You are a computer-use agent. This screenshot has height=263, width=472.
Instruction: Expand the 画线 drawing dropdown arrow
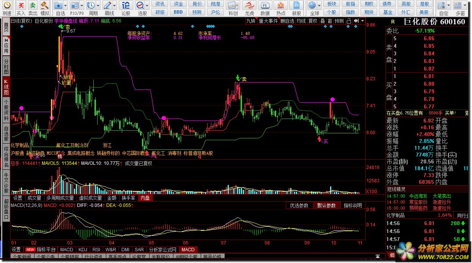tap(115, 5)
